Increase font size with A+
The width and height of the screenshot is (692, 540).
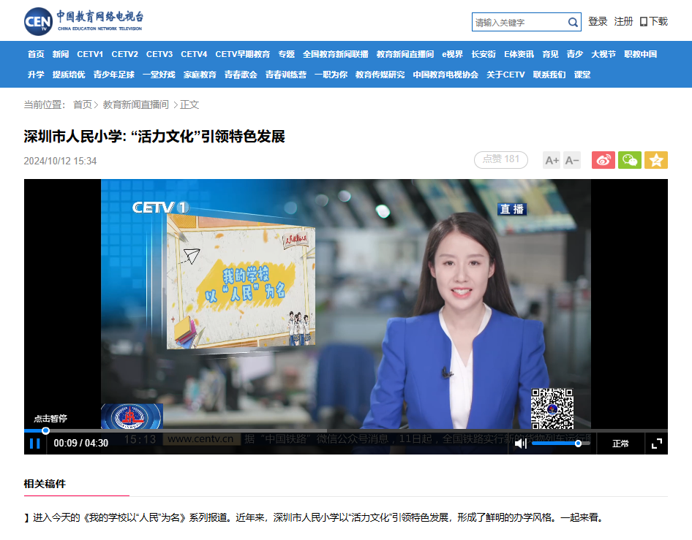coord(552,160)
